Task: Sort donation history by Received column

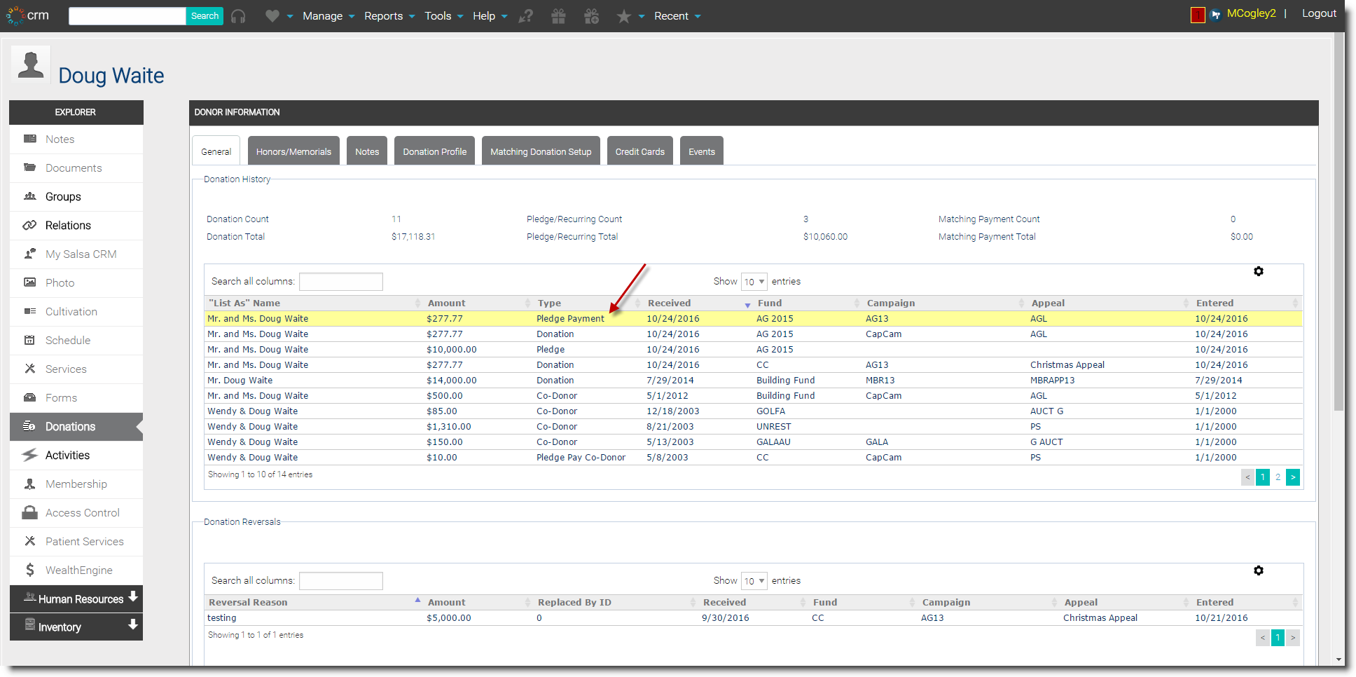Action: (699, 303)
